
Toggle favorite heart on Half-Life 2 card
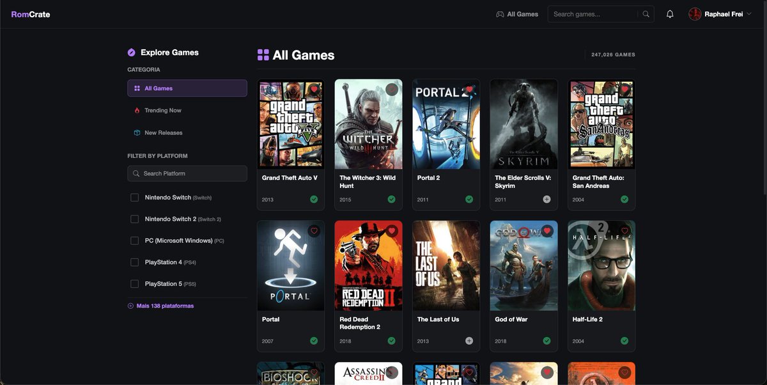coord(624,231)
